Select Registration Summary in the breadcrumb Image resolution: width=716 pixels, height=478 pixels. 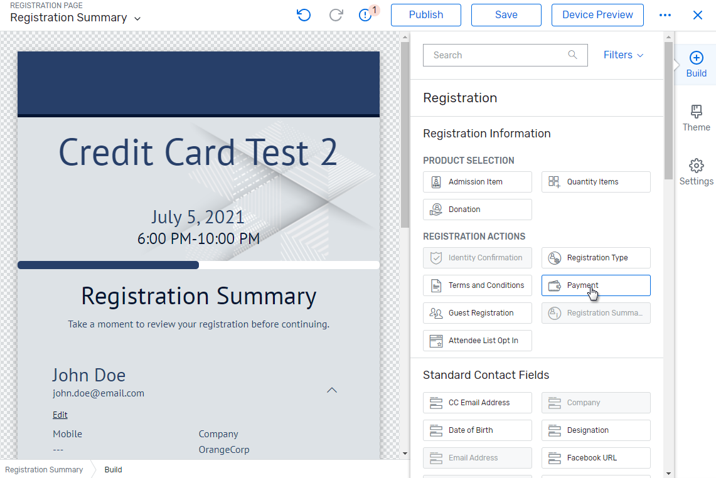44,469
